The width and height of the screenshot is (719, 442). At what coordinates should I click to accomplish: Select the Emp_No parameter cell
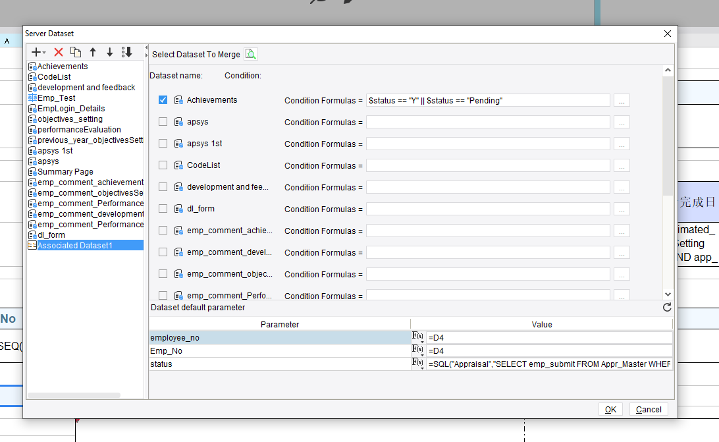point(280,350)
